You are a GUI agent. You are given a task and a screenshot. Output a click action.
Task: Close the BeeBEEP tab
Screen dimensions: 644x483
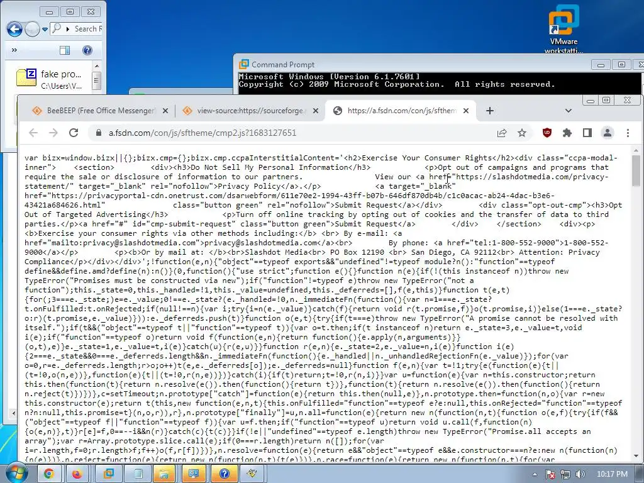click(165, 111)
